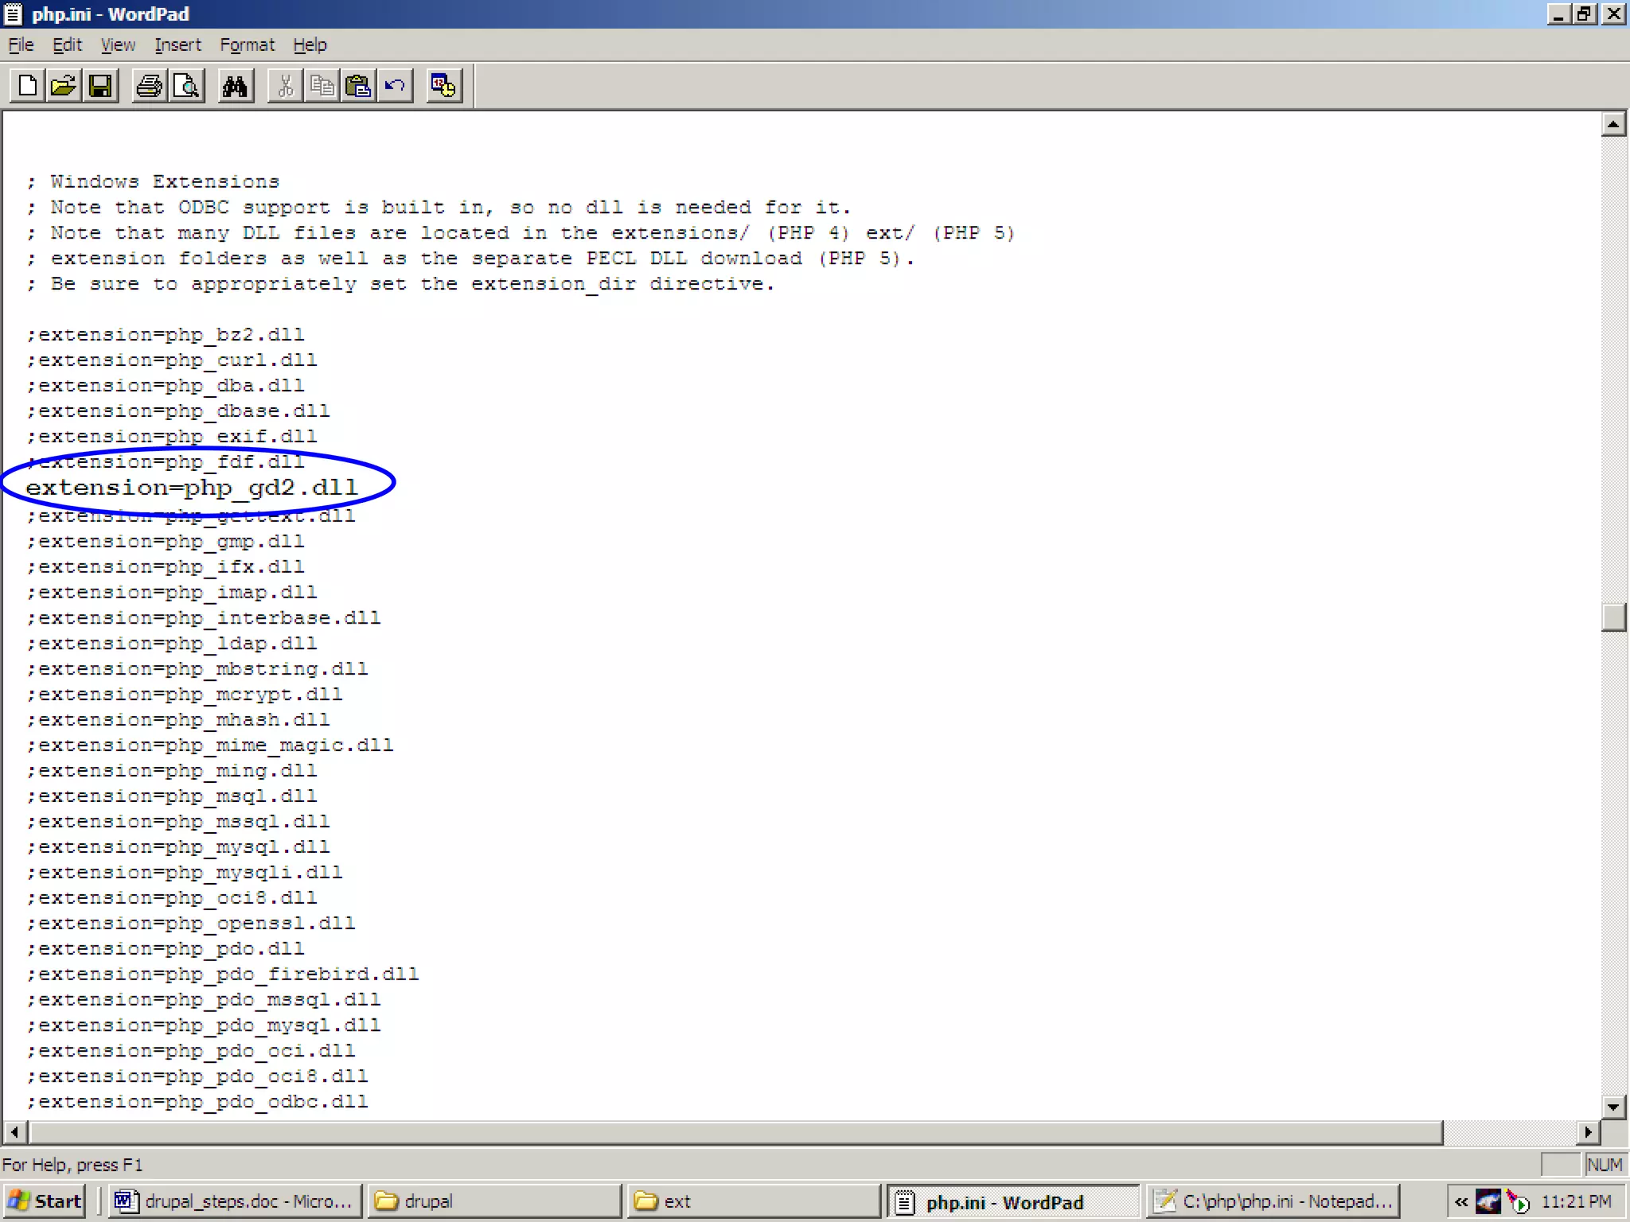Viewport: 1630px width, 1222px height.
Task: Switch to drupal_steps.doc taskbar window
Action: pyautogui.click(x=235, y=1201)
